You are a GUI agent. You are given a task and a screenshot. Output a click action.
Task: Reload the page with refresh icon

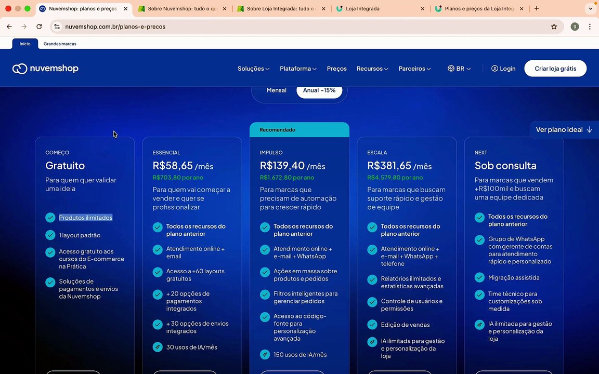(39, 26)
